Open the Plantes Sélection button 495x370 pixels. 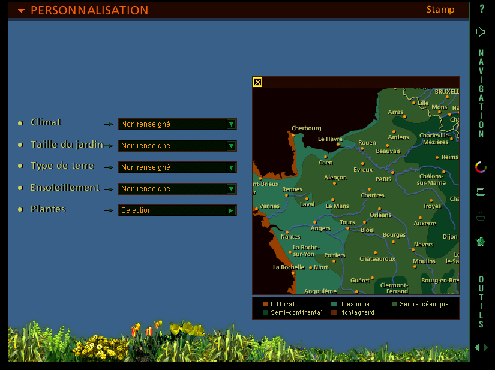pyautogui.click(x=231, y=210)
